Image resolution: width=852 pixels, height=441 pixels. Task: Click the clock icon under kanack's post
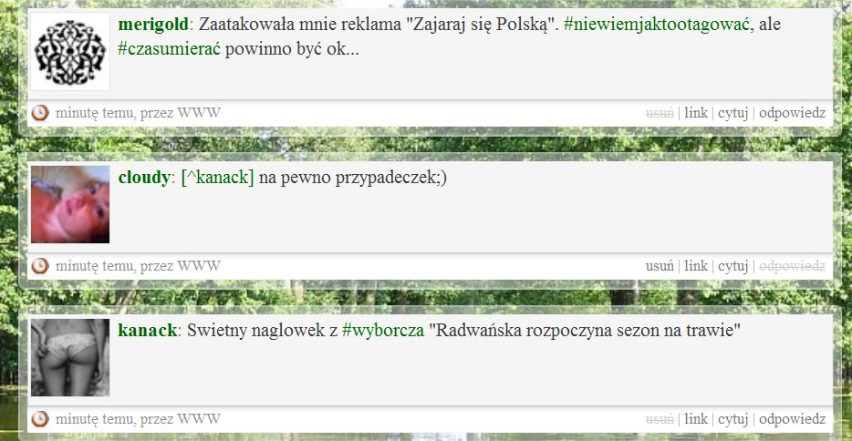tap(39, 419)
